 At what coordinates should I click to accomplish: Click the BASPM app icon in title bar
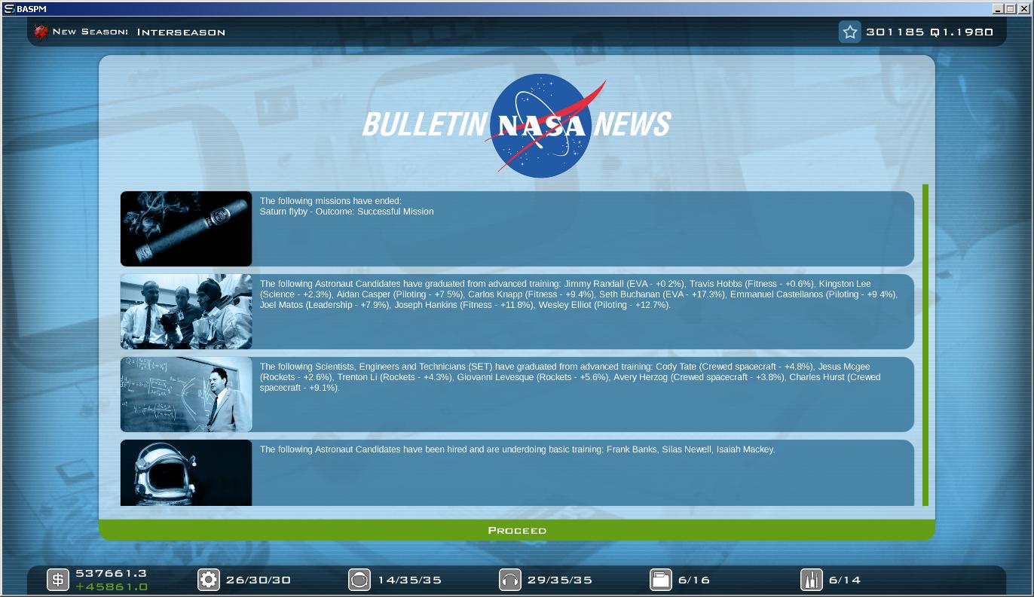9,8
